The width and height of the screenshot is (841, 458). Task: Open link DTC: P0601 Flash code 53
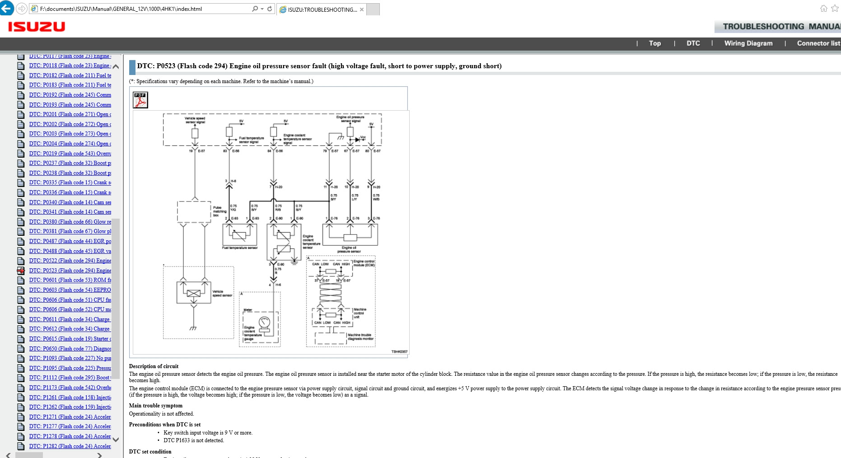tap(70, 280)
